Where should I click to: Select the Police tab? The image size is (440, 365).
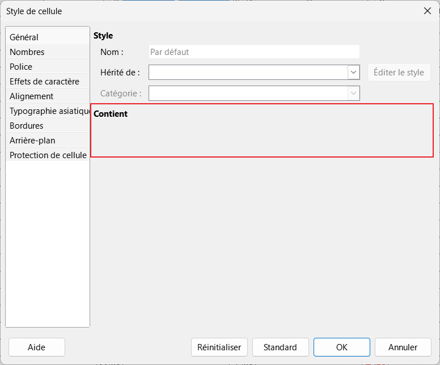(21, 67)
